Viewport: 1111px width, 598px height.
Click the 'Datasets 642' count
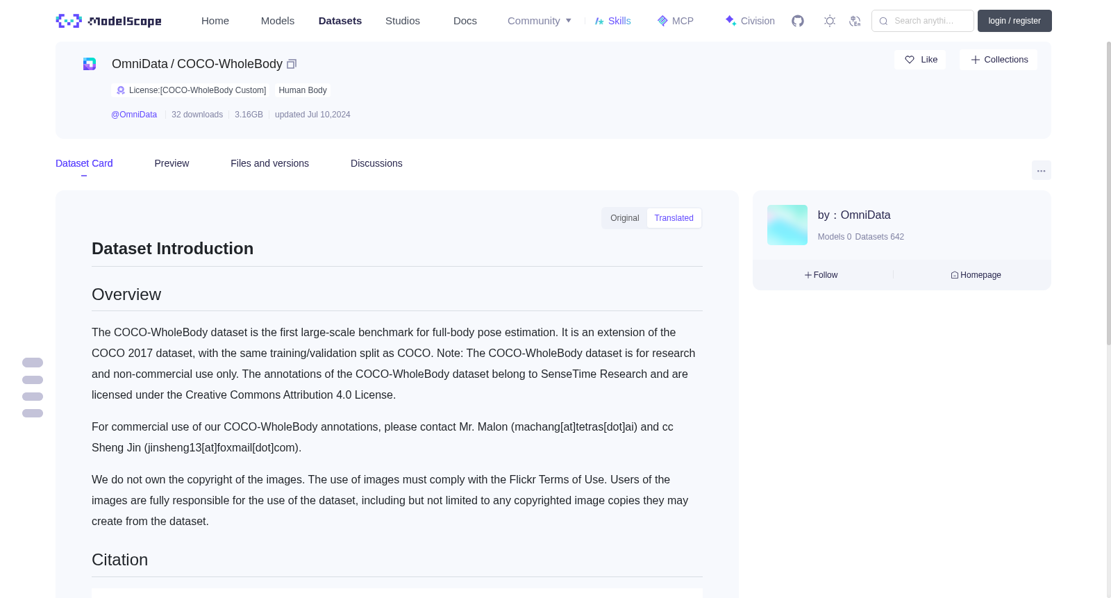click(880, 237)
